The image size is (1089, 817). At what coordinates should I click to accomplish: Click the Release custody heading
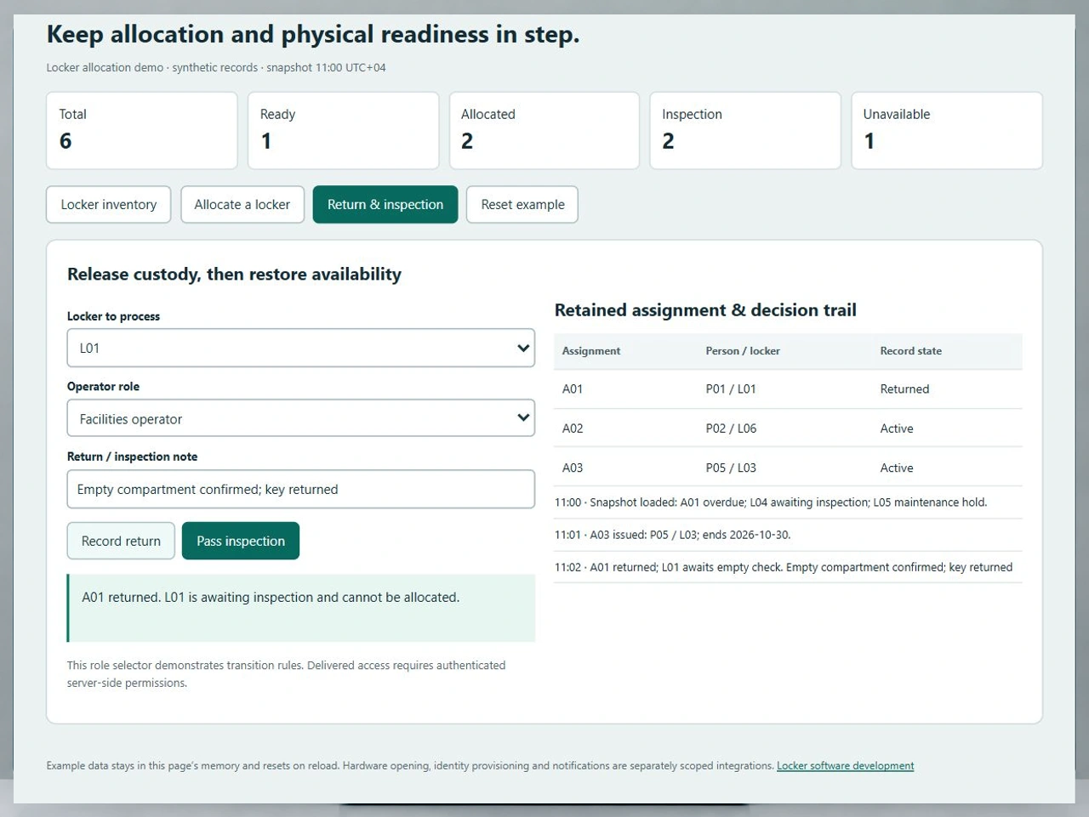pyautogui.click(x=234, y=275)
